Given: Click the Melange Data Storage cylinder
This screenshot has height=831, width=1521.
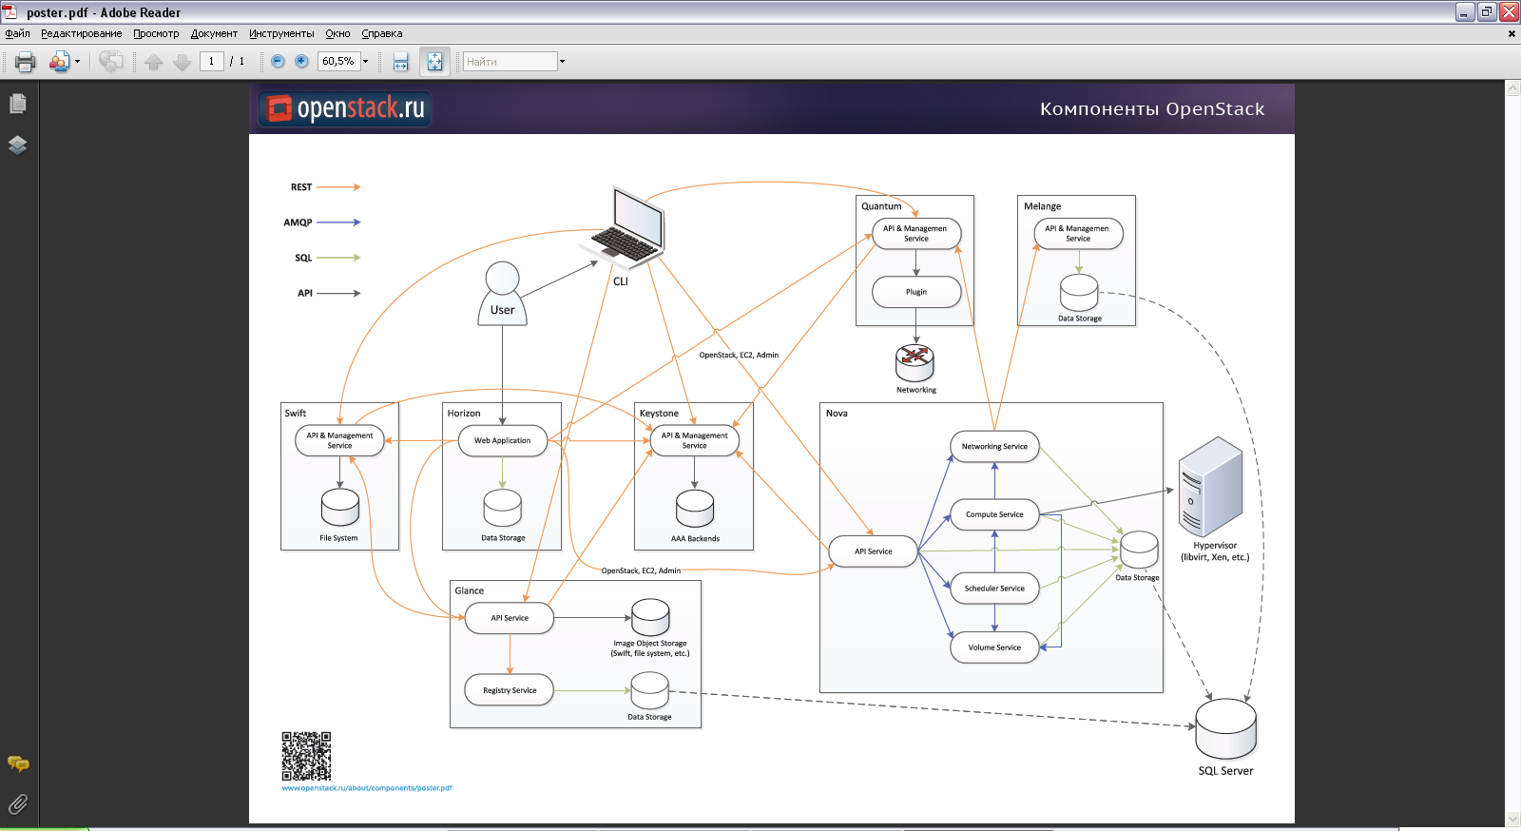Looking at the screenshot, I should [x=1079, y=293].
